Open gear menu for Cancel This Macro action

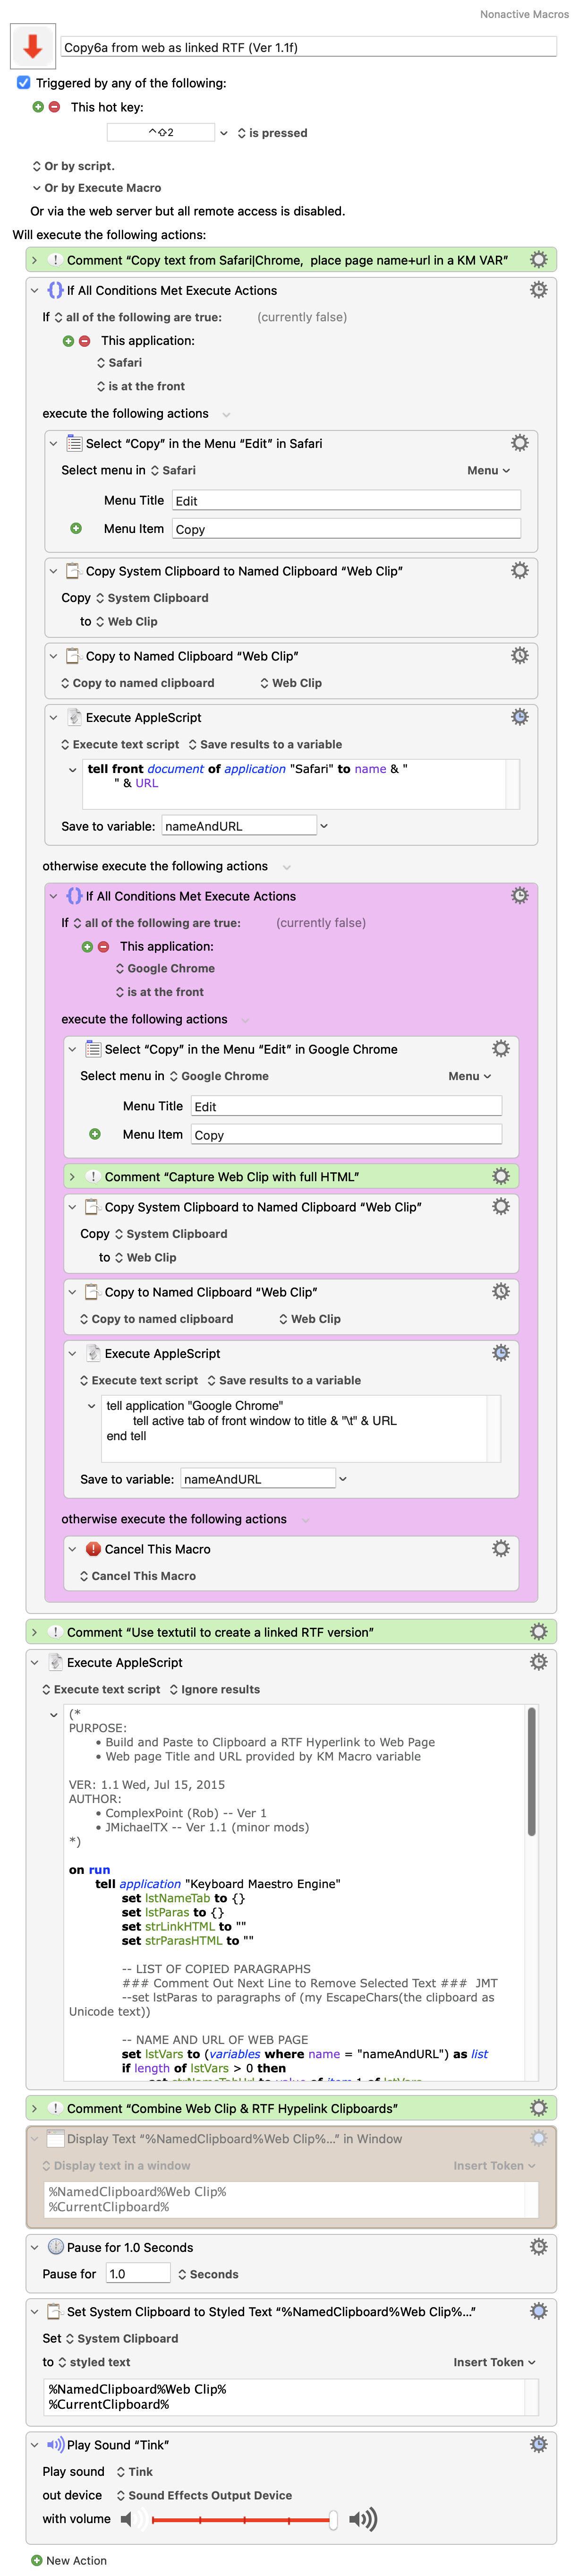[x=500, y=1548]
